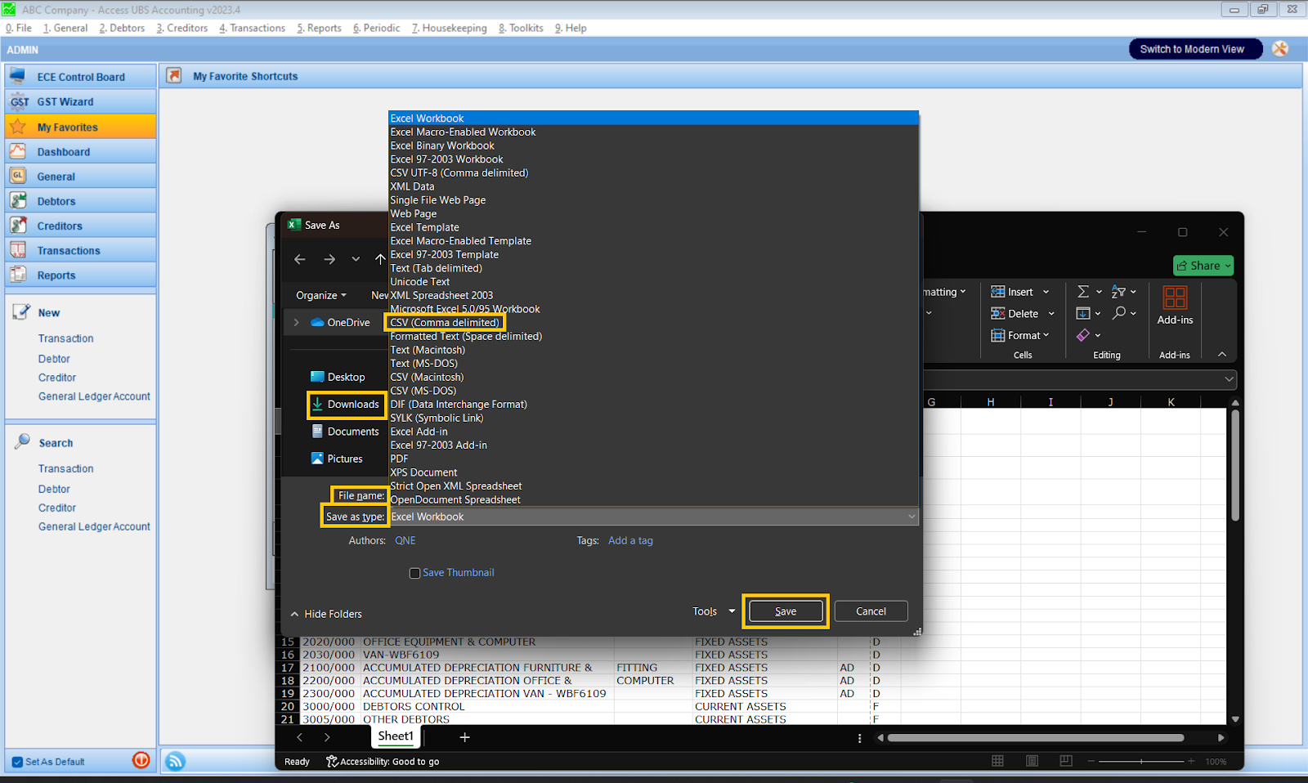The image size is (1308, 783).
Task: Open the Periodic menu
Action: pyautogui.click(x=376, y=28)
